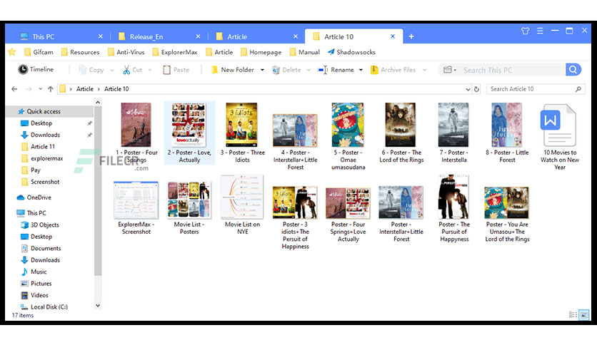Go back with the left arrow

(14, 89)
